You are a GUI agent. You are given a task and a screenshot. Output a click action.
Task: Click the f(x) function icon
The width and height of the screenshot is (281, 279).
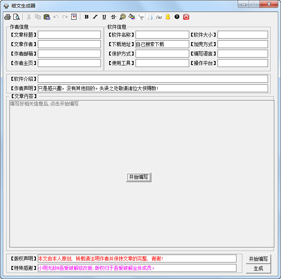click(159, 17)
